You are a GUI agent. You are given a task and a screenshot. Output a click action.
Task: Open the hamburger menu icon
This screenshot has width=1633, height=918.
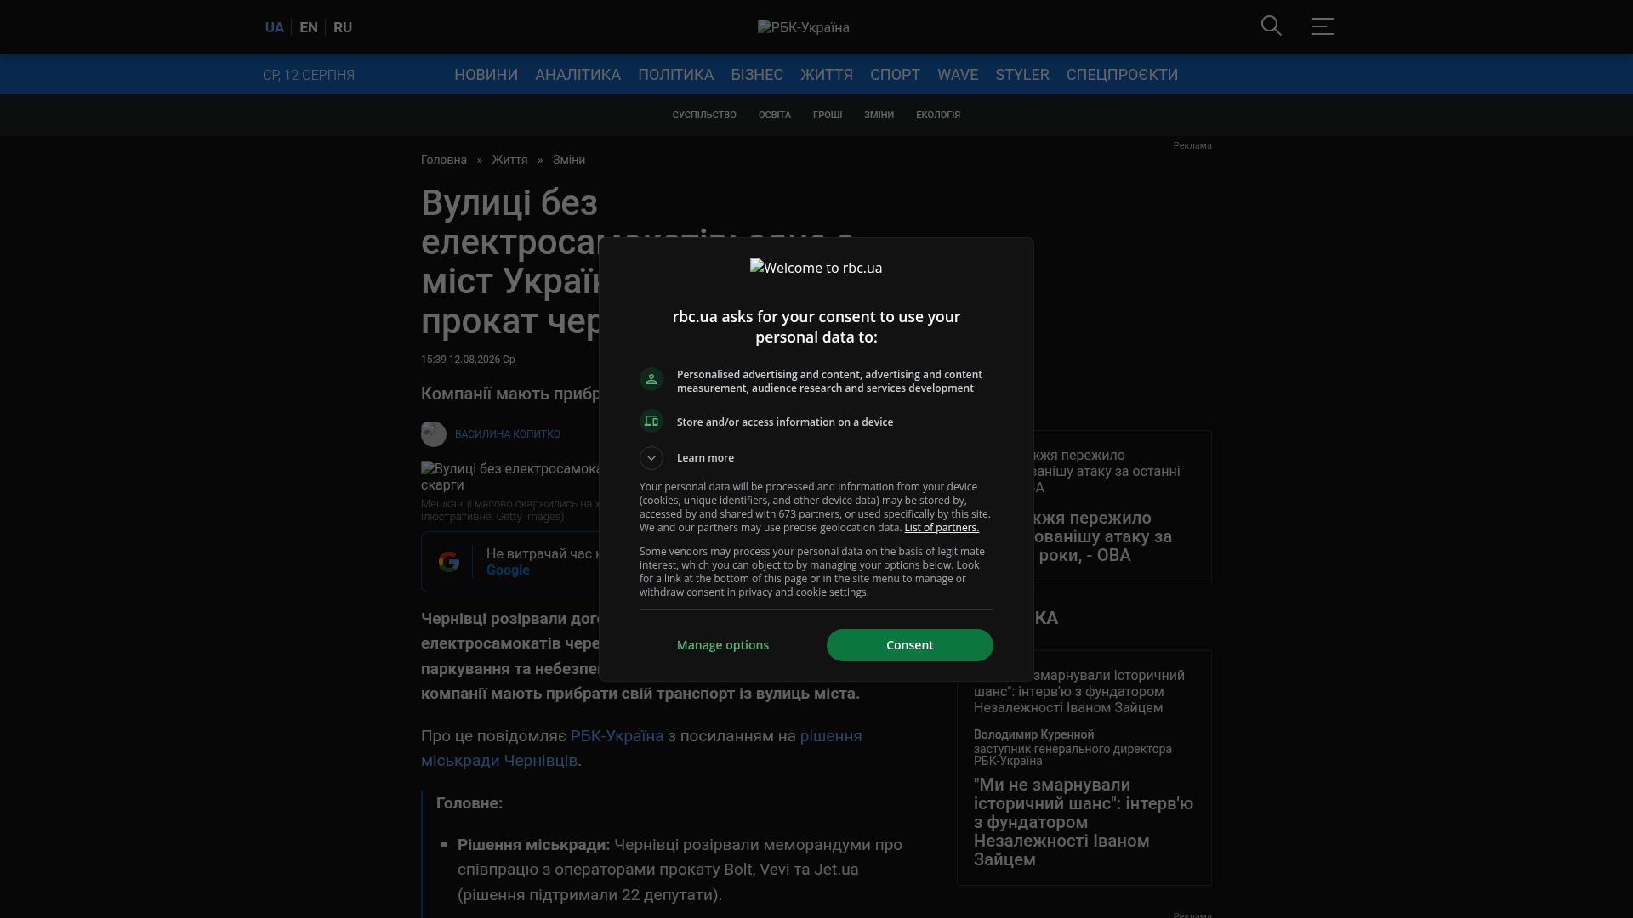(x=1322, y=25)
